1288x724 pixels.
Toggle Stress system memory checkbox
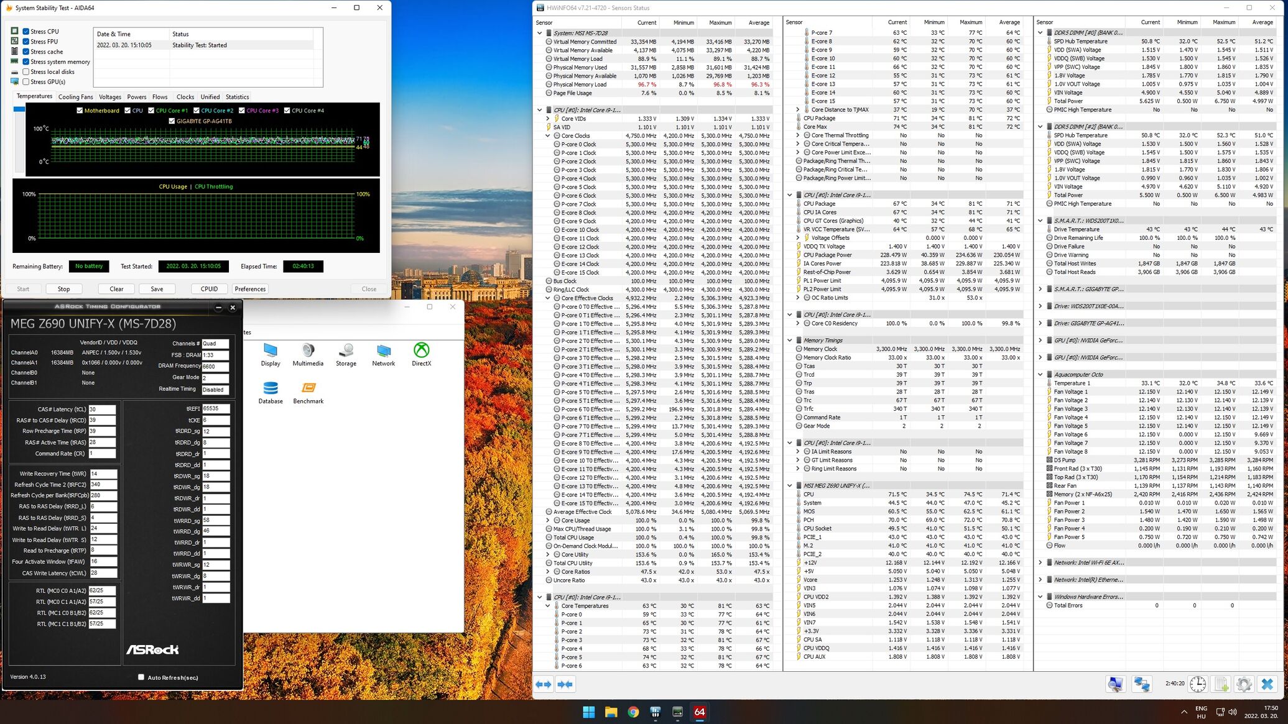[x=26, y=62]
